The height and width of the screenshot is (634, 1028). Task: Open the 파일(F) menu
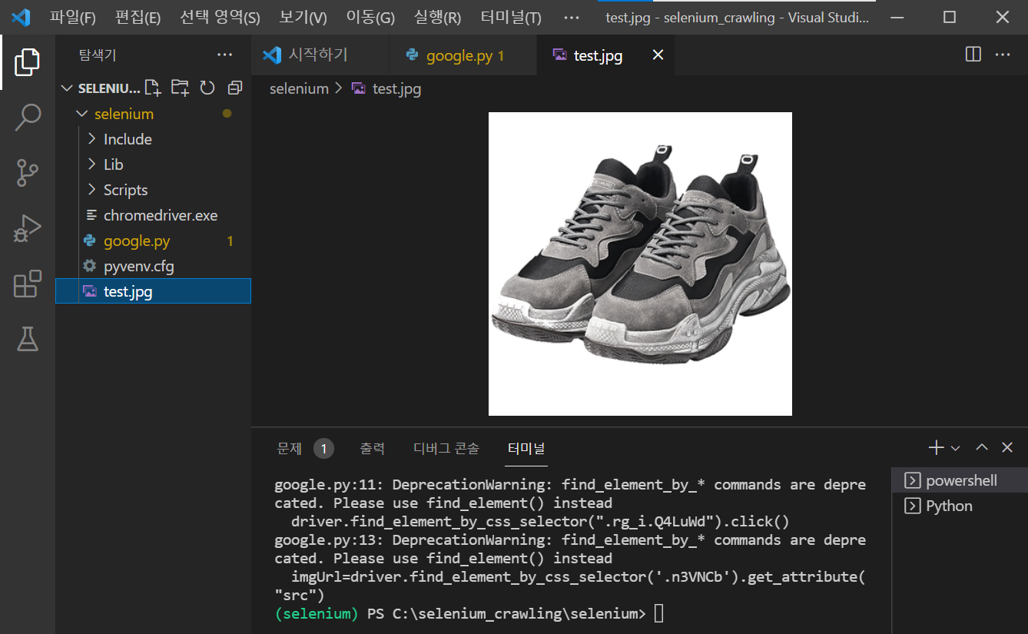[73, 18]
